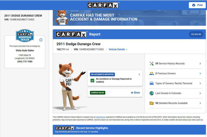Click the Print button
Viewport: 207px width, 137px height.
click(x=197, y=5)
